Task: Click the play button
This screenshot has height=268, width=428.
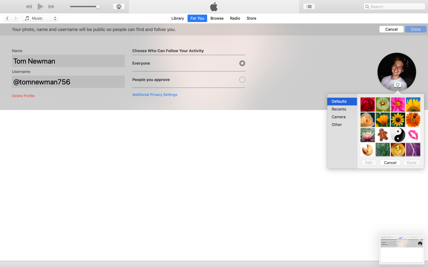Action: click(x=40, y=6)
